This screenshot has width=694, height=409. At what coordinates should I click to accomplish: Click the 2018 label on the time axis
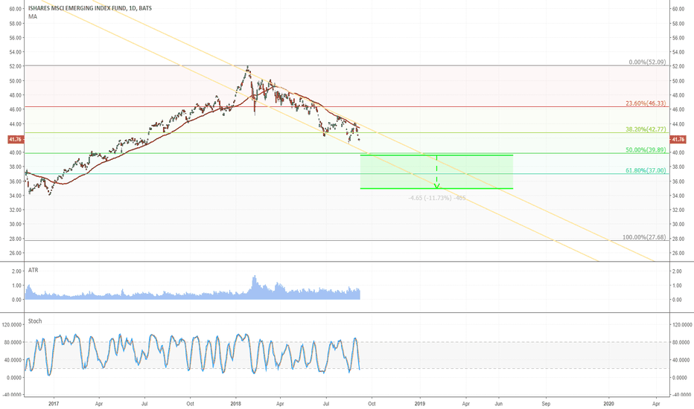[235, 404]
